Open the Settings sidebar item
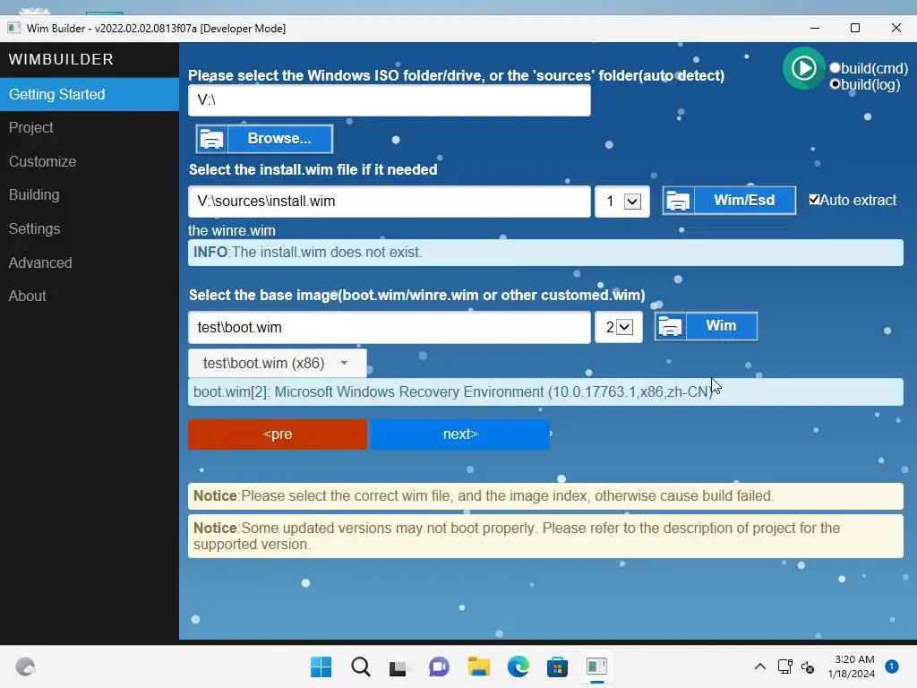The image size is (917, 688). click(x=90, y=228)
